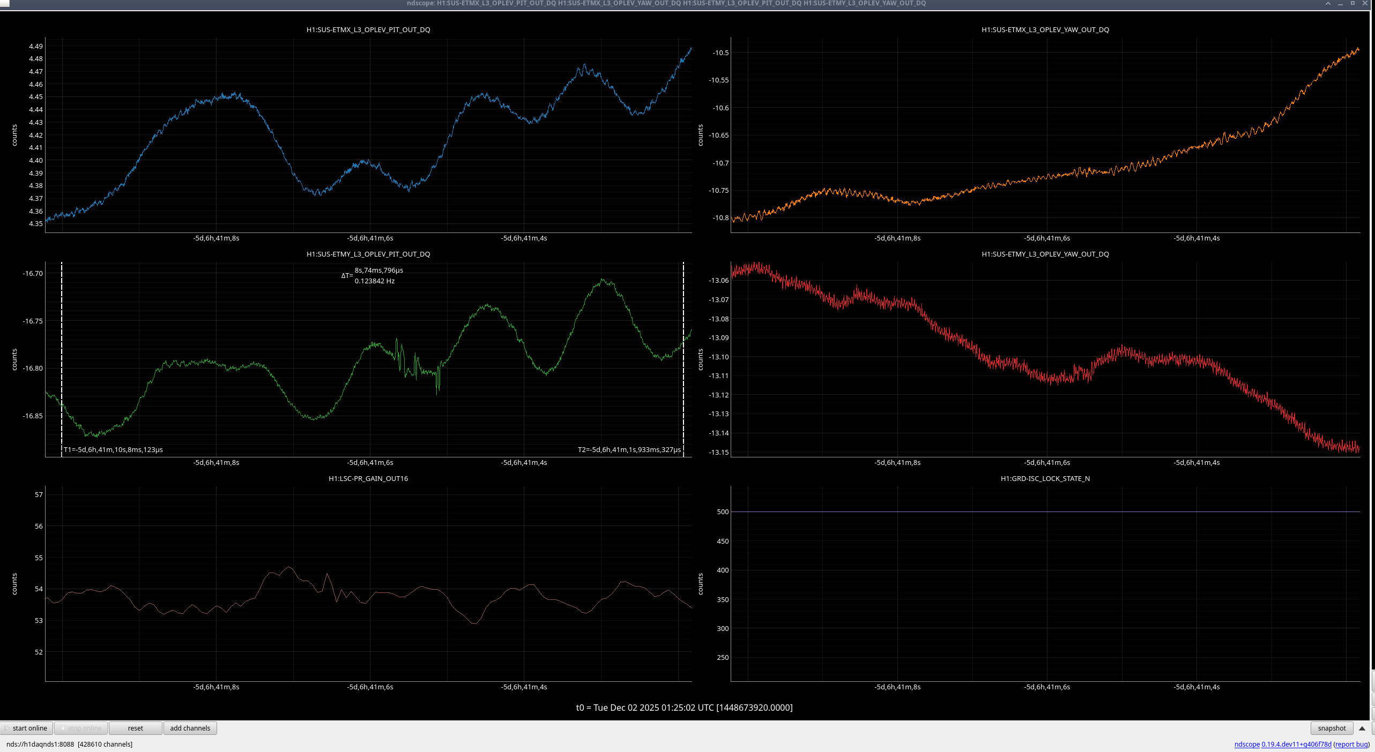Open the add channels dialog
1375x752 pixels.
pyautogui.click(x=190, y=728)
